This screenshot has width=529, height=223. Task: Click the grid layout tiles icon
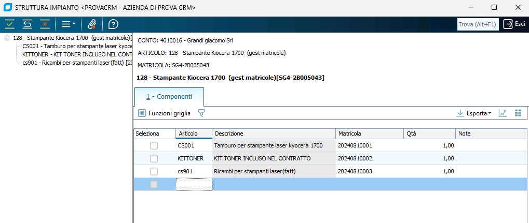518,113
